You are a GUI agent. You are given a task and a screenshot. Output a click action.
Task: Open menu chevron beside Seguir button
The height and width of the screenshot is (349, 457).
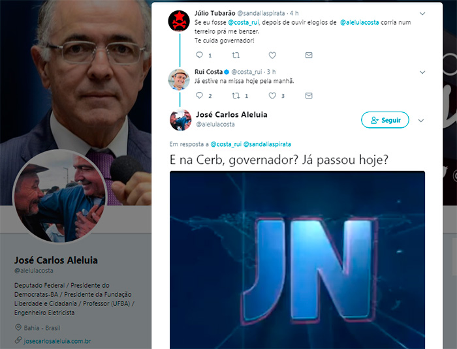coord(421,121)
